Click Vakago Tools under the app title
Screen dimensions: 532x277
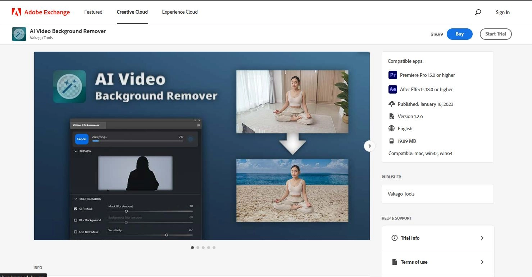coord(41,38)
